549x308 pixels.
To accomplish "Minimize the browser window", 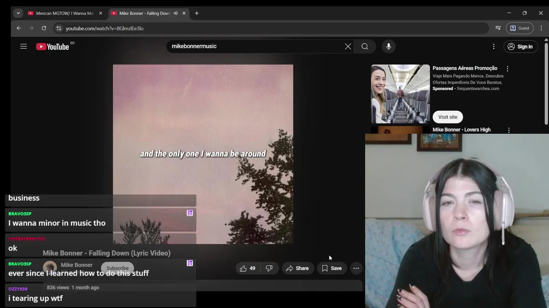I will click(509, 13).
